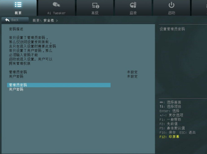
Task: Click the 启动 power icon
Action: [x=171, y=5]
